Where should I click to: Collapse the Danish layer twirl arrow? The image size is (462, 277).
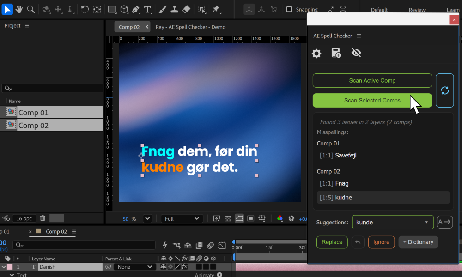coord(4,267)
